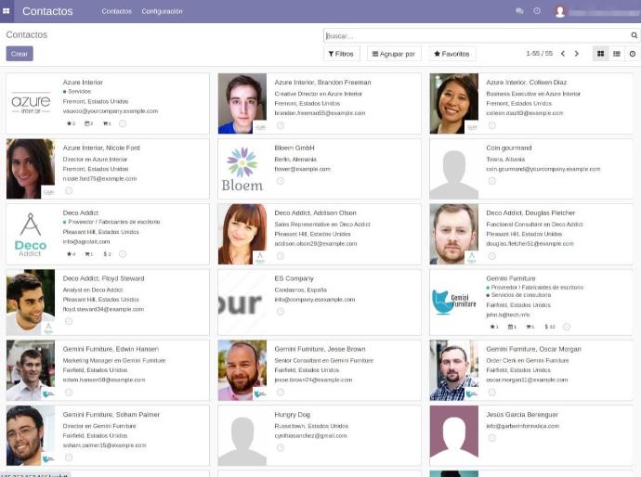Click activity clock on Brandon Freeman card
The height and width of the screenshot is (477, 641).
tap(280, 125)
